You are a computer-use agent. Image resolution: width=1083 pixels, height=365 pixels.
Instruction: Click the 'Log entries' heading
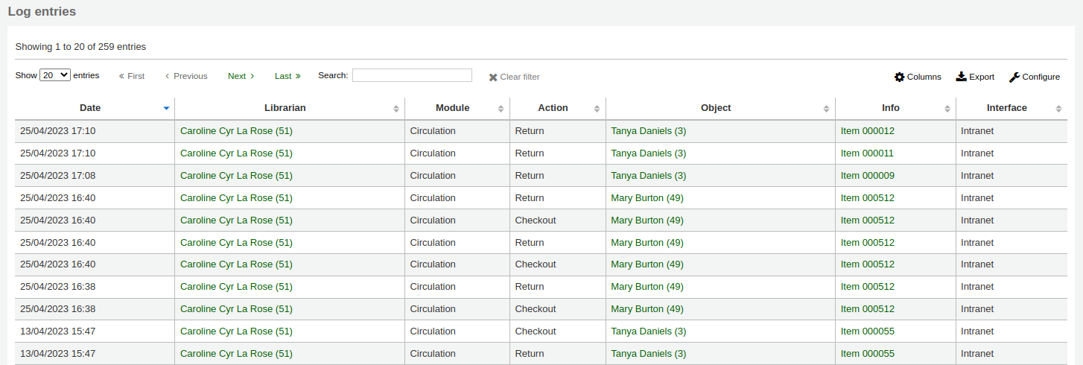pyautogui.click(x=42, y=12)
